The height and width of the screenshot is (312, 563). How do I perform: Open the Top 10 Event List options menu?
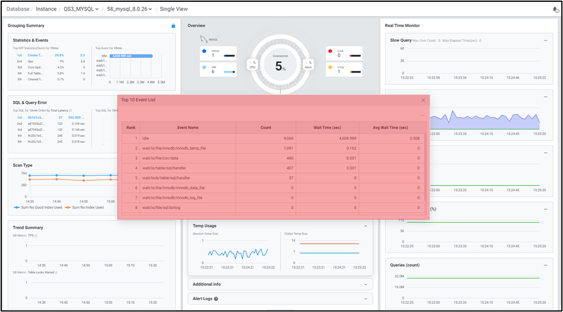(x=422, y=115)
